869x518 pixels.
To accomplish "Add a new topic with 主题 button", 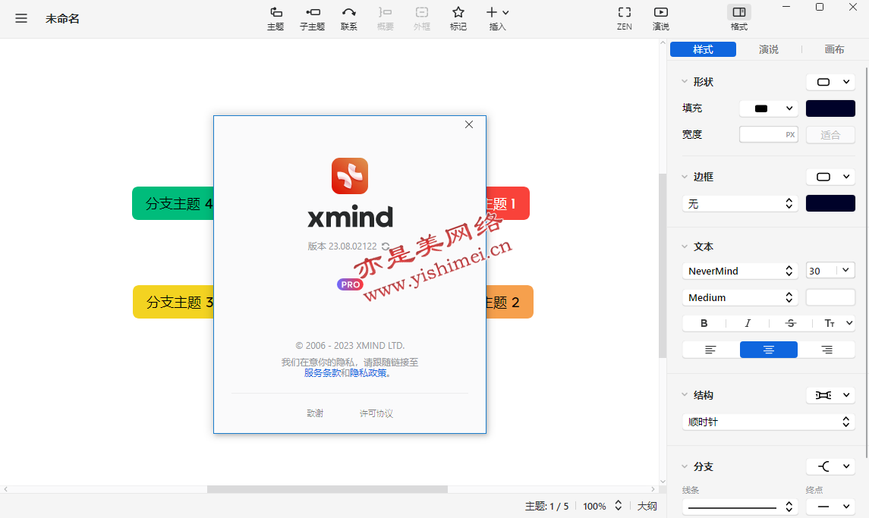I will (275, 19).
